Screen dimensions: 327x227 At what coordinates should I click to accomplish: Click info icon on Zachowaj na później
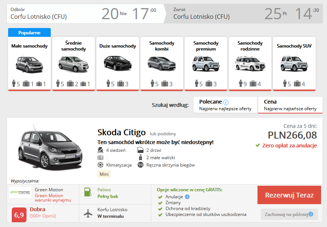tap(311, 214)
